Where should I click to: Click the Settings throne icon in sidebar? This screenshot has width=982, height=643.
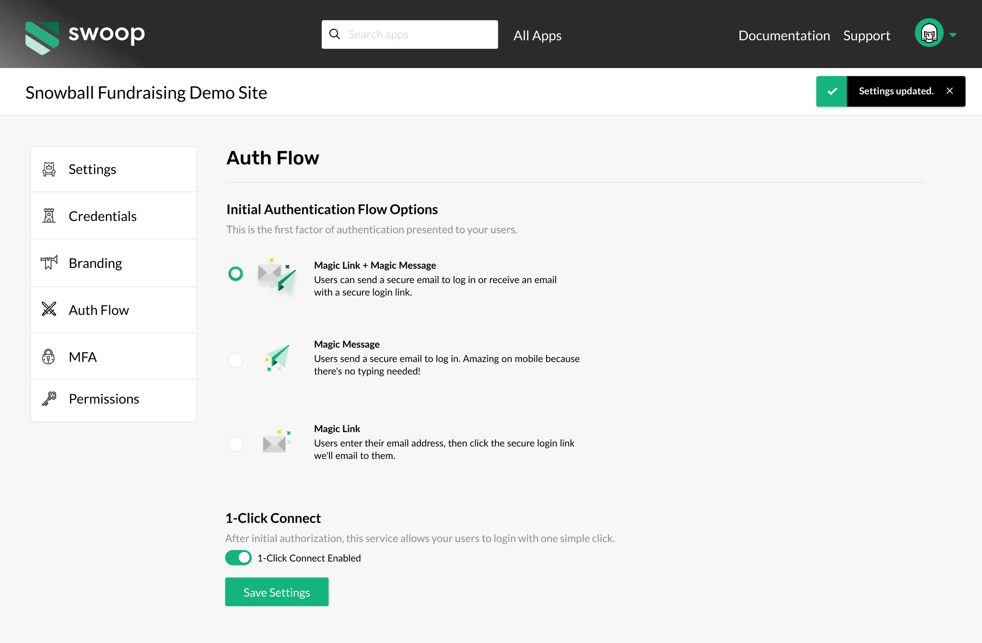click(49, 169)
